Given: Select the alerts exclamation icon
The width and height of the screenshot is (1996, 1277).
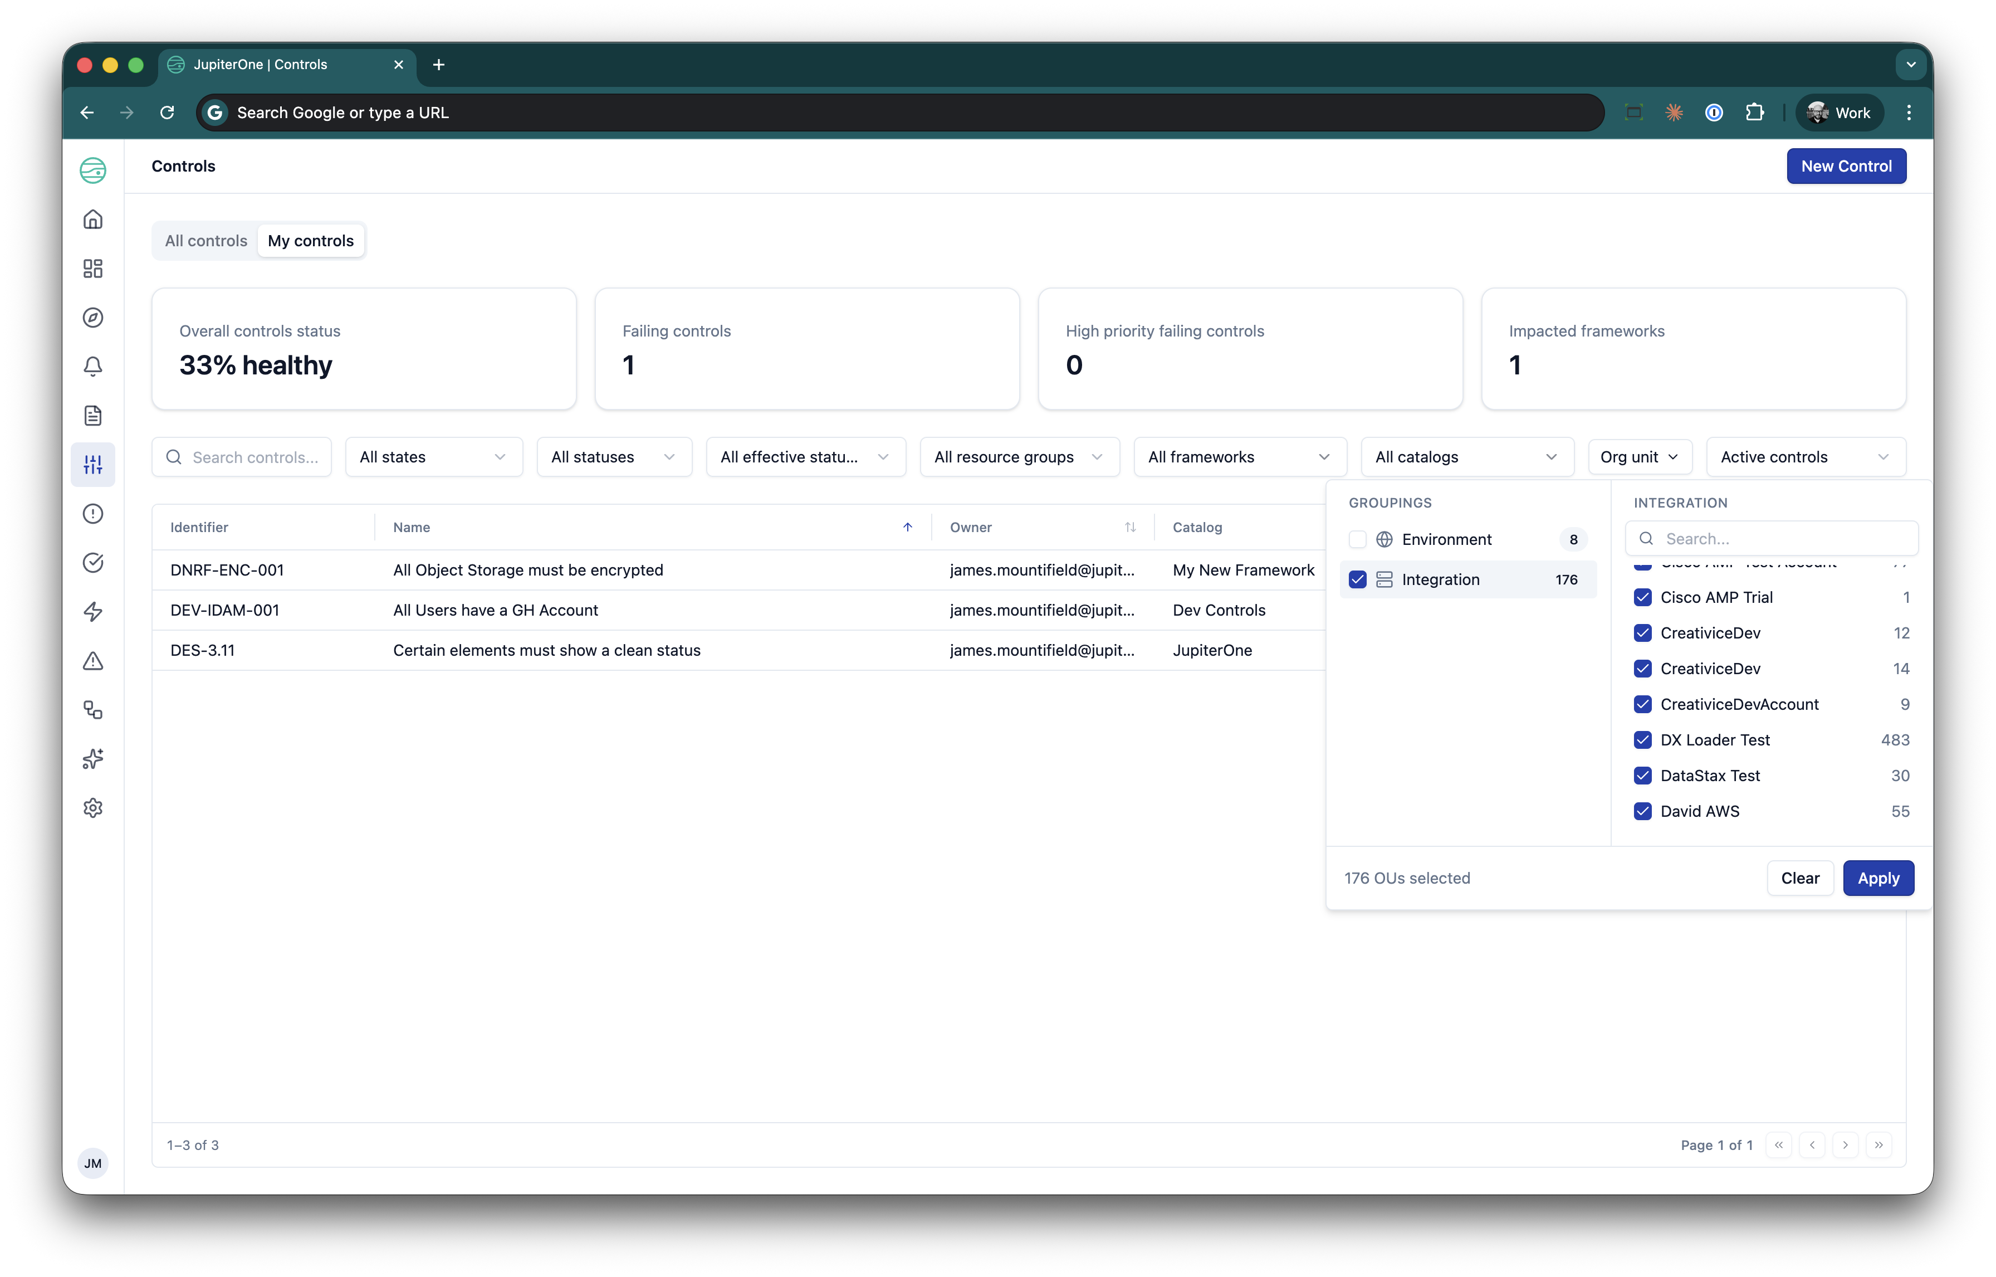Looking at the screenshot, I should point(93,513).
